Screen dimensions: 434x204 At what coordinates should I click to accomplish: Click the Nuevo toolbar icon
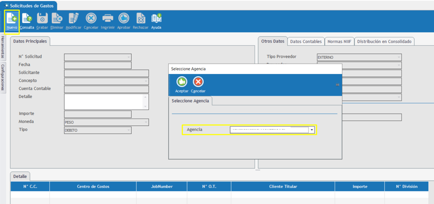pyautogui.click(x=12, y=19)
